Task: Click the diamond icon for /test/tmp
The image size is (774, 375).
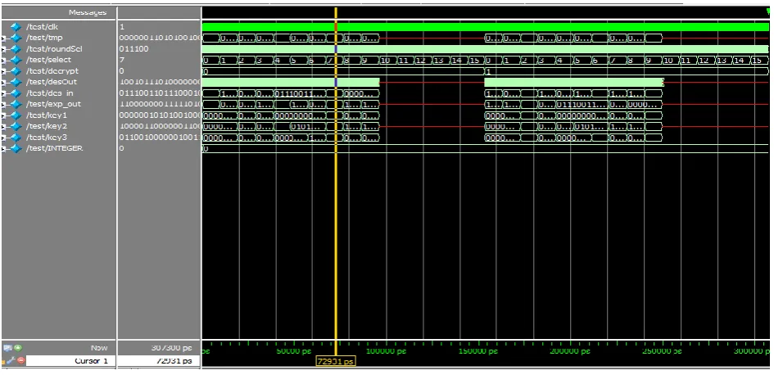Action: 16,38
